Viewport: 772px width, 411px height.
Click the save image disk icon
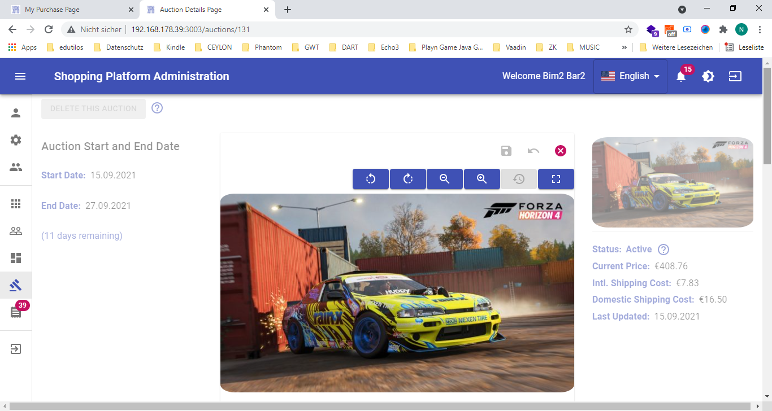(506, 151)
